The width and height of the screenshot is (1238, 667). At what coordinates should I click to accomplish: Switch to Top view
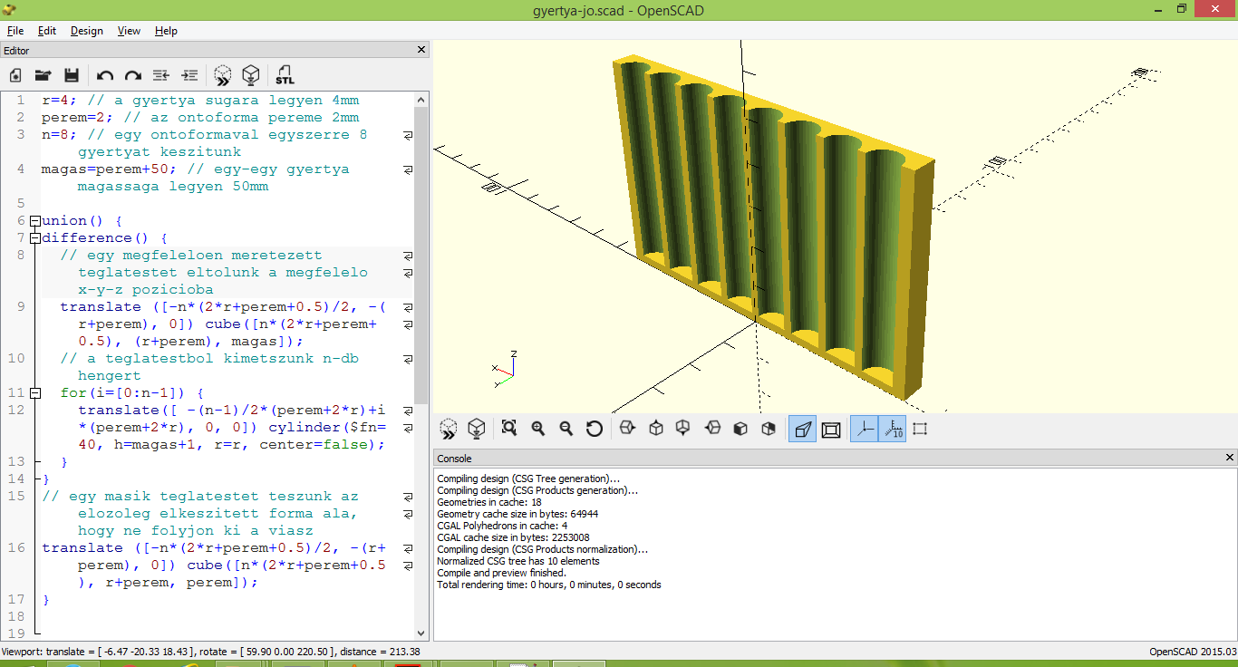tap(656, 429)
